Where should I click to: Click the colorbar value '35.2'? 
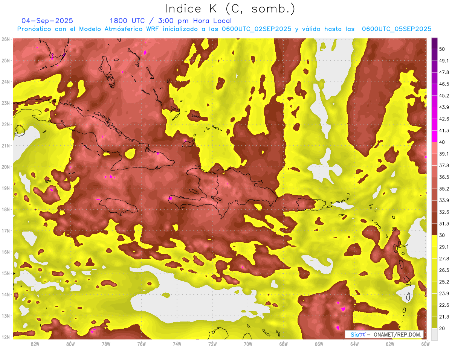coord(444,189)
